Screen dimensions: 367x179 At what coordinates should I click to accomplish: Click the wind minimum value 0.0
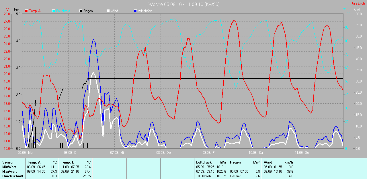tap(291, 167)
